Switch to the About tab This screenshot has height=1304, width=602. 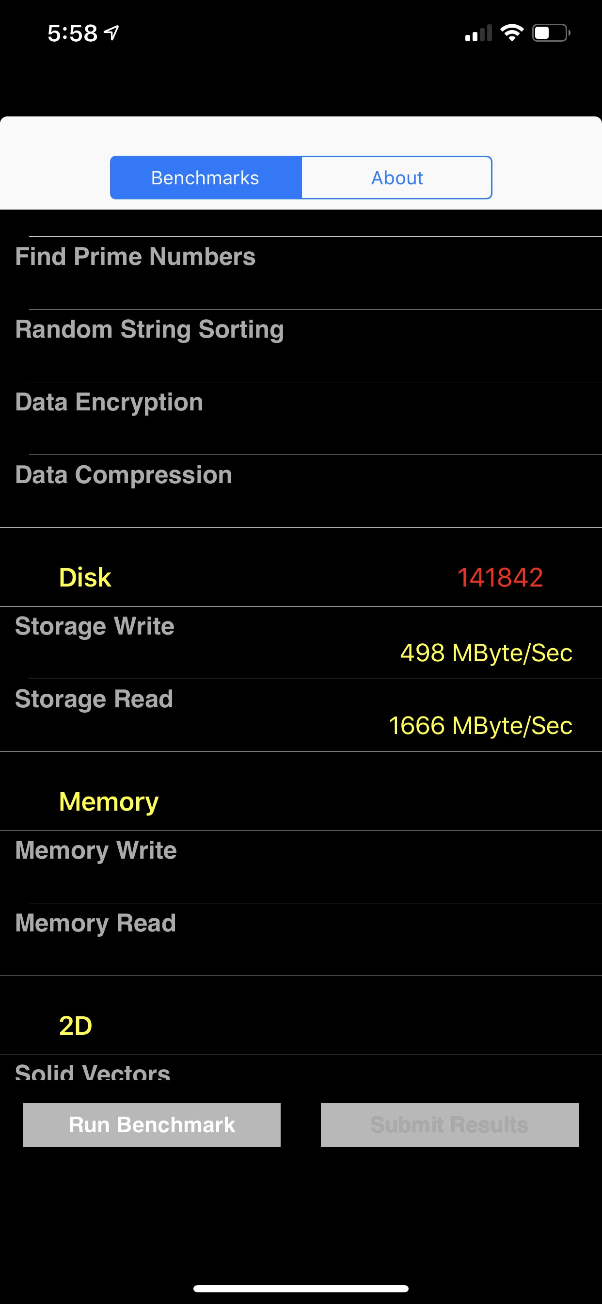[396, 178]
